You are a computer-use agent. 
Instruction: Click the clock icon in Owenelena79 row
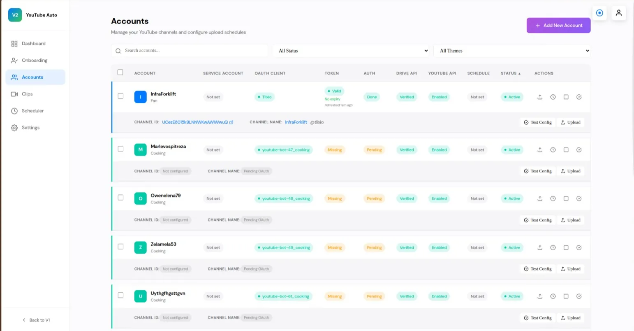tap(553, 198)
